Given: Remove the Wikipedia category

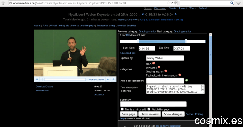Looking at the screenshot, I should [159, 67].
